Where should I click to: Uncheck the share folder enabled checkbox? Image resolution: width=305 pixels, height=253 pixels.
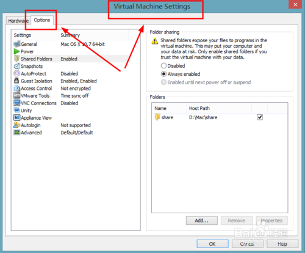click(x=260, y=117)
